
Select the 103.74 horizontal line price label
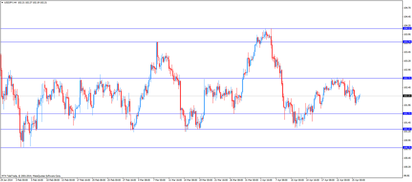click(x=407, y=42)
